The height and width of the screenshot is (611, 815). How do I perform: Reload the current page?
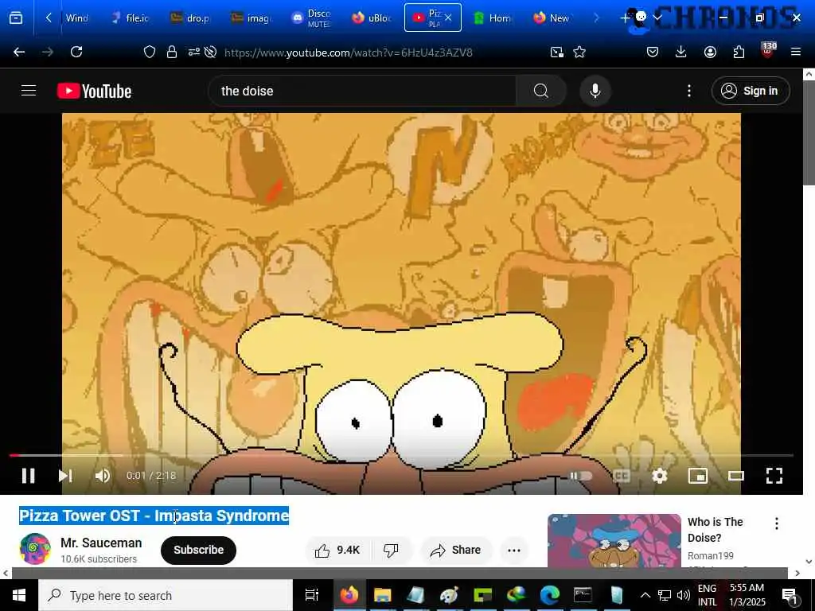[x=76, y=52]
